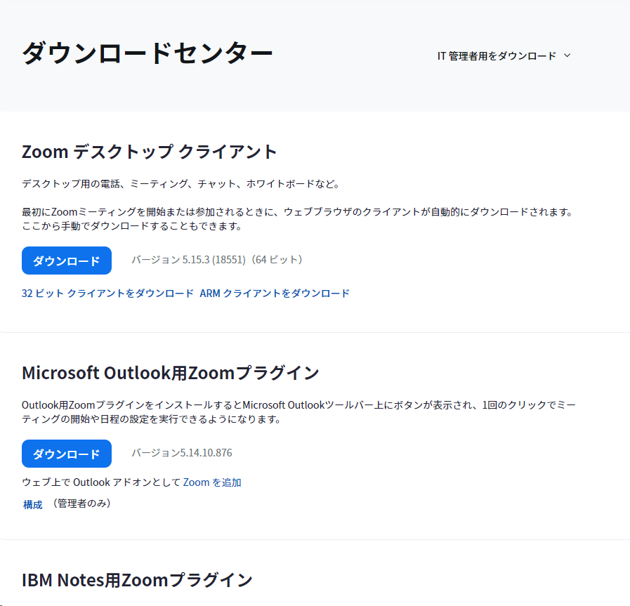Screen dimensions: 630x606
Task: Open the ARM クライアントをダウンロード link
Action: click(275, 294)
